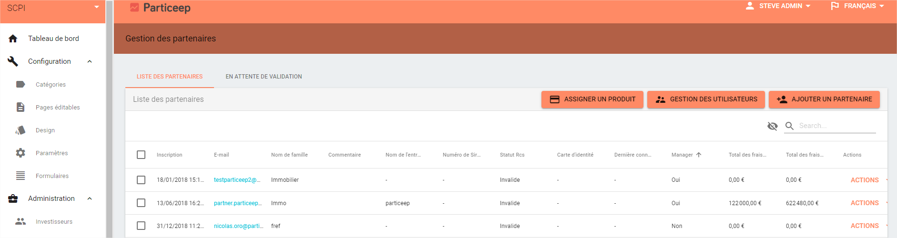Open Design settings
Image resolution: width=897 pixels, height=238 pixels.
(45, 130)
